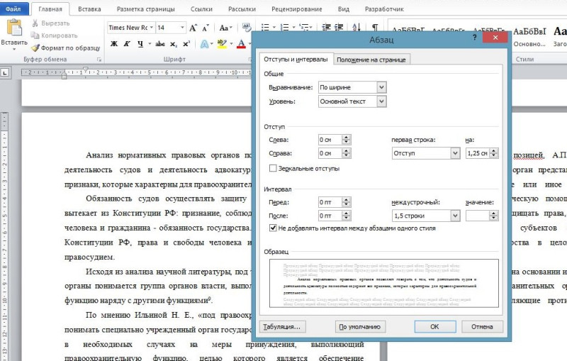Toggle Show paragraph marks (¶)
The height and width of the screenshot is (361, 567).
click(x=375, y=28)
